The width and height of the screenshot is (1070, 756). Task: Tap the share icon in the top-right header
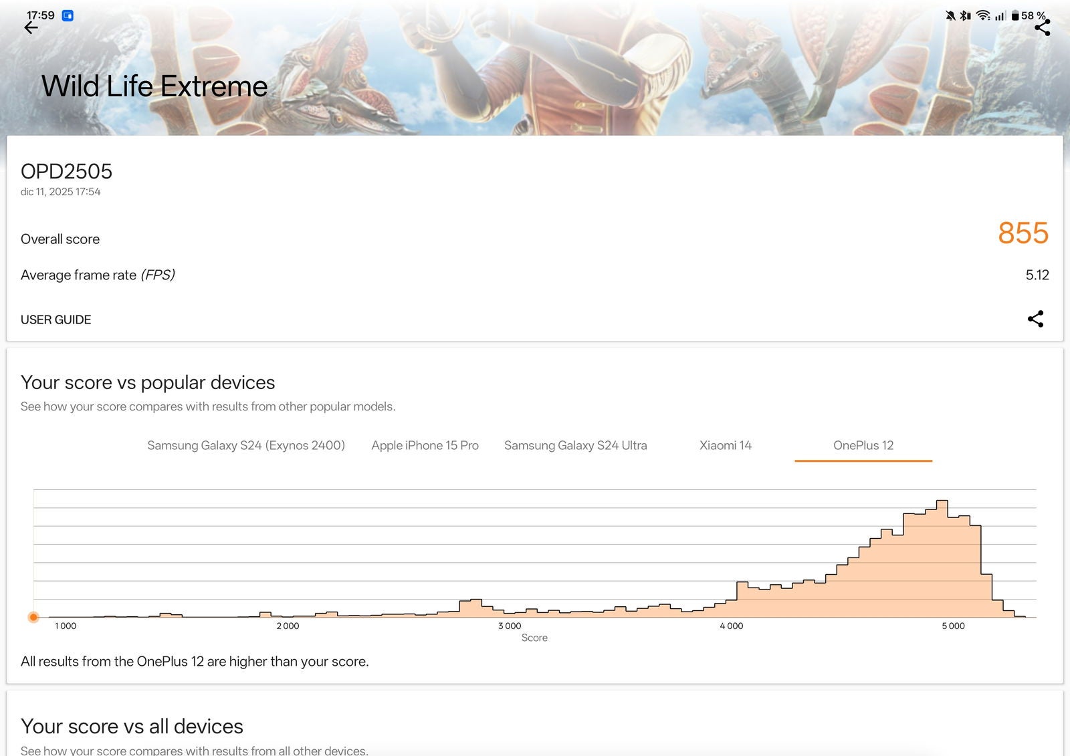click(1042, 27)
